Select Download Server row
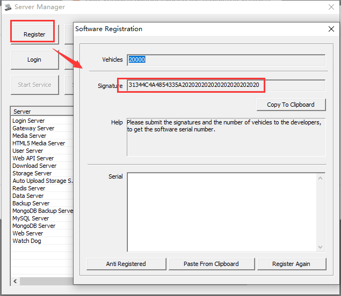 pos(42,166)
